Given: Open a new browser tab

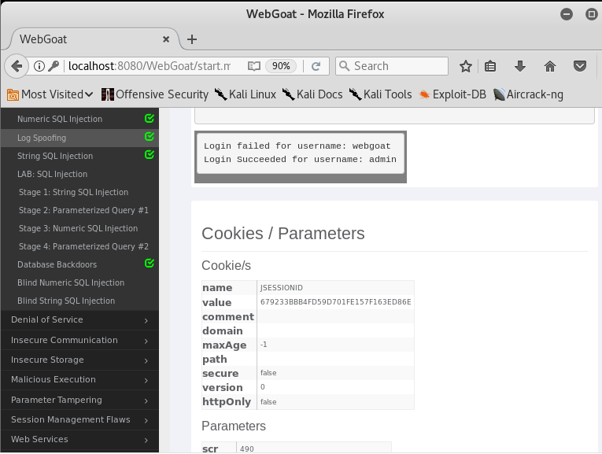Looking at the screenshot, I should (192, 39).
